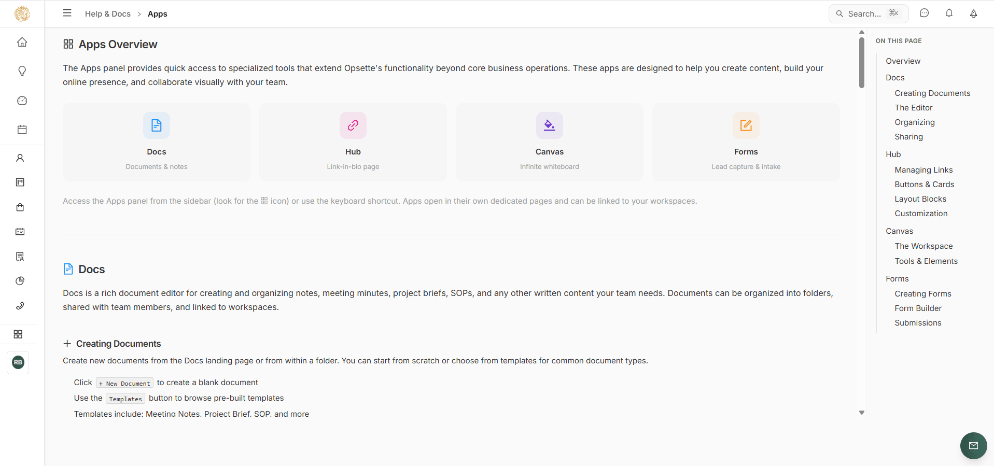The width and height of the screenshot is (994, 466).
Task: Click the 'Templates' inline code label
Action: 125,399
